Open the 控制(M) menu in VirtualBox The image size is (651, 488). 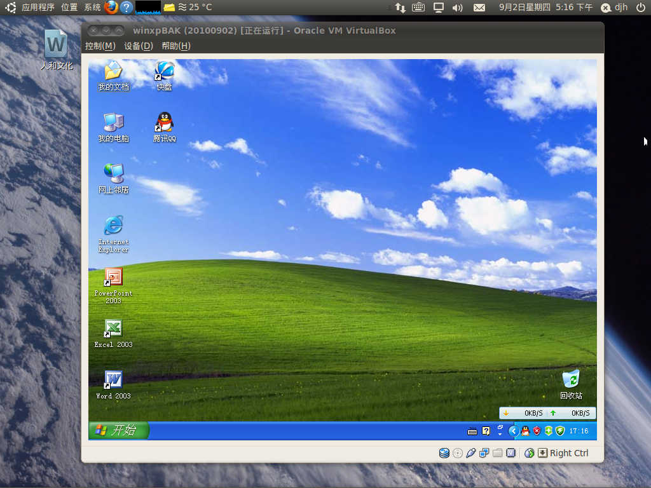pos(100,46)
